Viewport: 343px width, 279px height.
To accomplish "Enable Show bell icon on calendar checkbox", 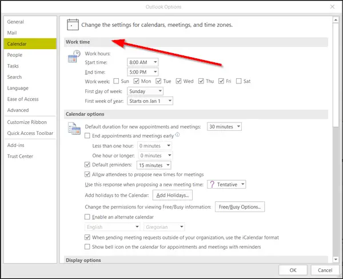I will 87,247.
